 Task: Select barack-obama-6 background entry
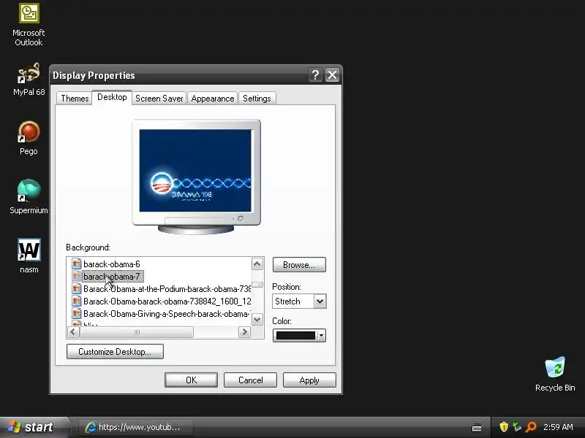[112, 264]
